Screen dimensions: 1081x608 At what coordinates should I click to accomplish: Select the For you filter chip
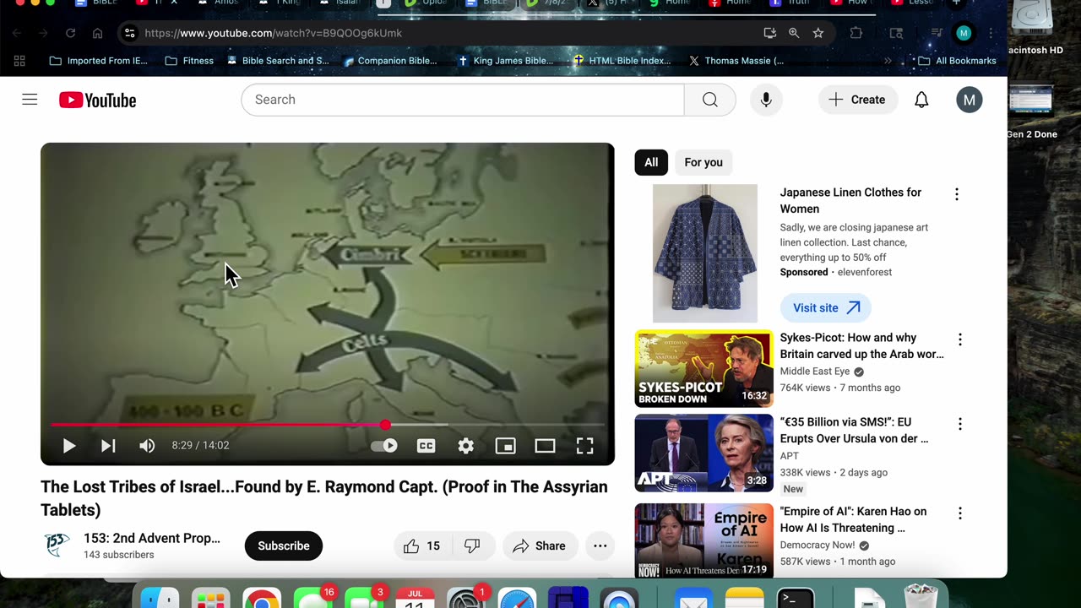coord(703,162)
